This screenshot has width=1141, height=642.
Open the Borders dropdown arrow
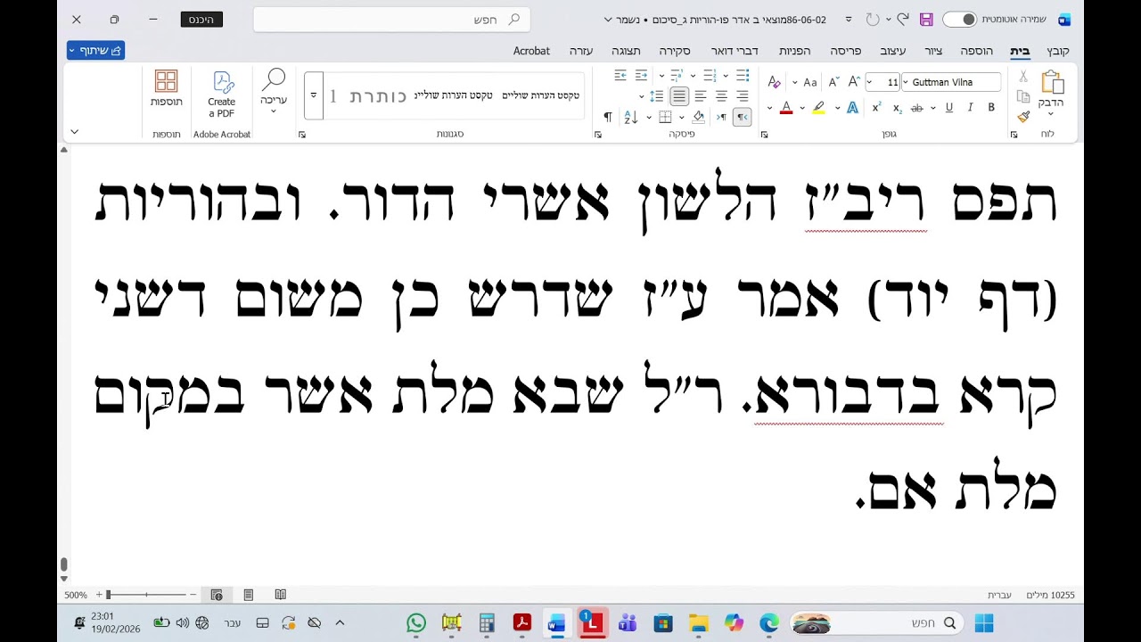[649, 118]
